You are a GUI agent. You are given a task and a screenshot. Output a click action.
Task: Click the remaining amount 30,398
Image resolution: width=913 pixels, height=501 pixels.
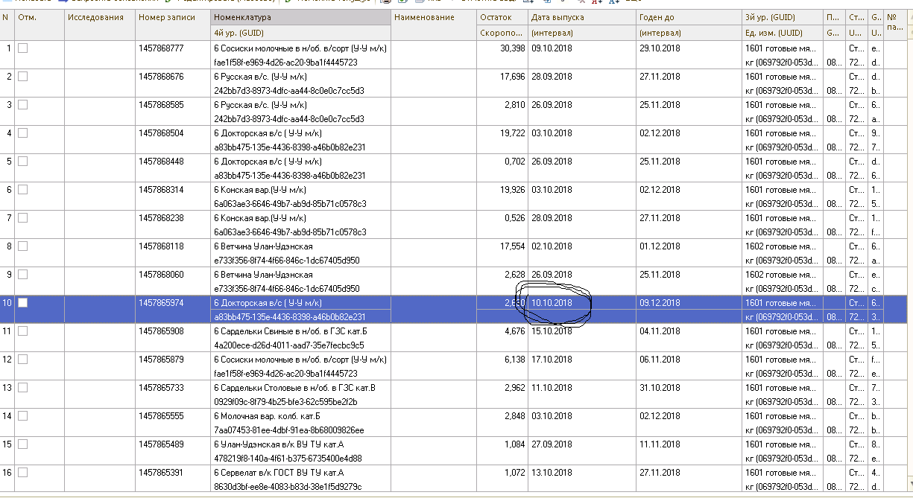tap(513, 48)
